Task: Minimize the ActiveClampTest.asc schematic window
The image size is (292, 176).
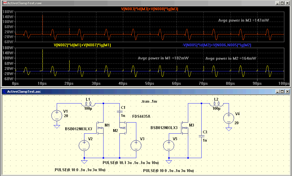Action: point(278,92)
